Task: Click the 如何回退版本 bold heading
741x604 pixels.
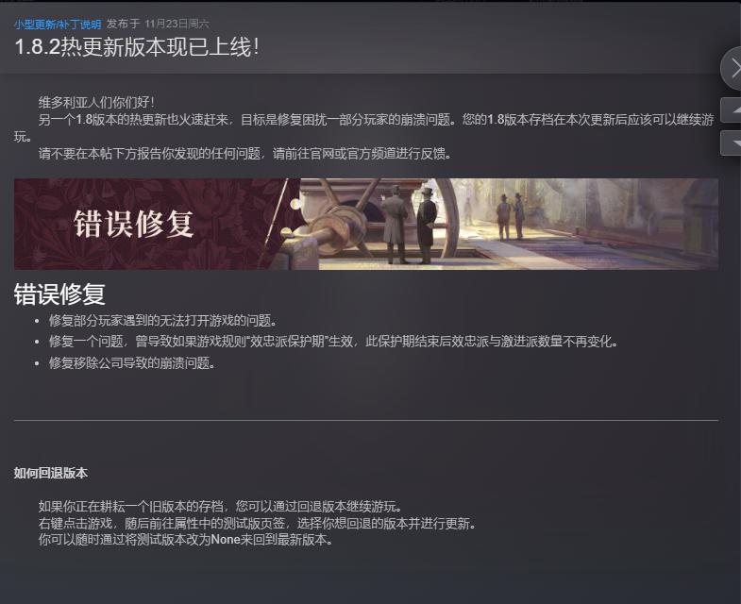Action: (x=51, y=473)
